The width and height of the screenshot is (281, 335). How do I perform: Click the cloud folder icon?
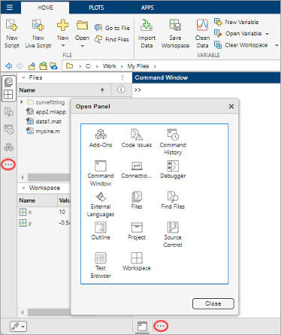click(x=53, y=66)
